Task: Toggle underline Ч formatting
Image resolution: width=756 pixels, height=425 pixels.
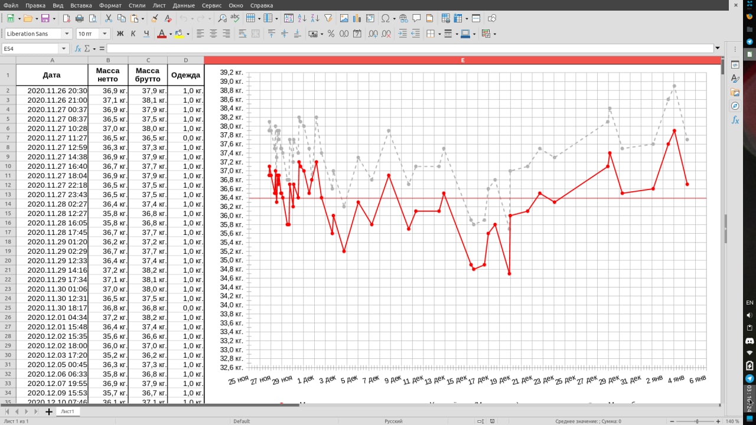Action: [x=146, y=34]
